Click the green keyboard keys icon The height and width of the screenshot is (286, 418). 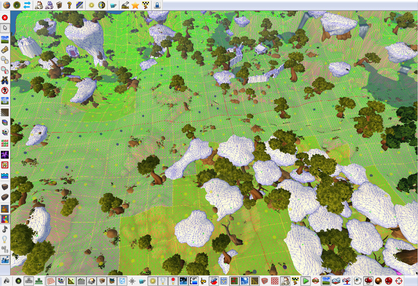click(39, 281)
